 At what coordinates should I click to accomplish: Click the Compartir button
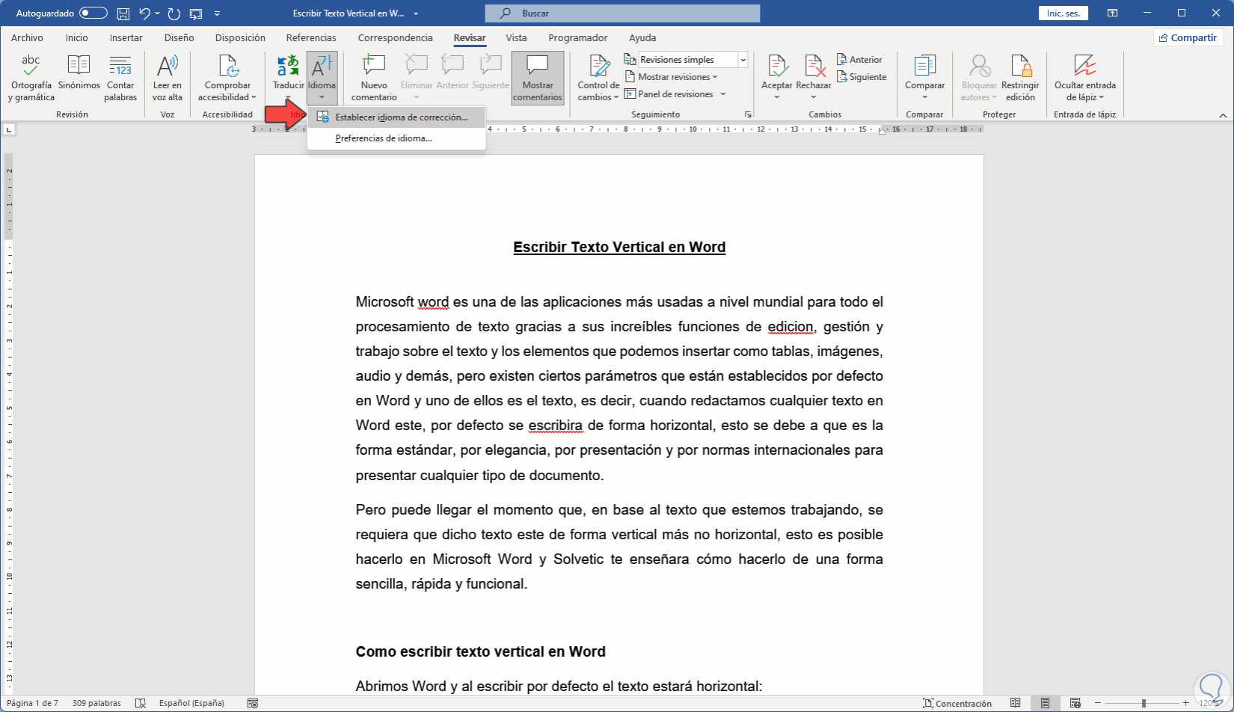click(x=1188, y=37)
